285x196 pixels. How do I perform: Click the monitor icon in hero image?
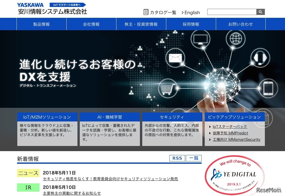(200, 39)
